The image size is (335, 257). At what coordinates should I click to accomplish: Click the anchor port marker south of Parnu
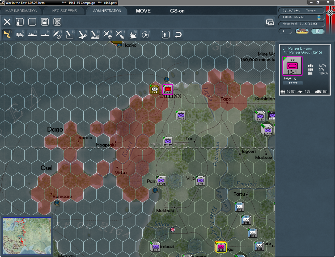pyautogui.click(x=155, y=190)
